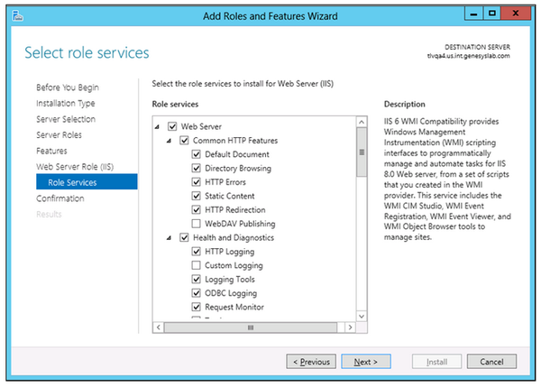The width and height of the screenshot is (541, 387).
Task: Select the Request Monitor label
Action: (x=234, y=307)
